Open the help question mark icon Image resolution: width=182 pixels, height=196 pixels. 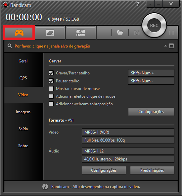[x=138, y=4]
